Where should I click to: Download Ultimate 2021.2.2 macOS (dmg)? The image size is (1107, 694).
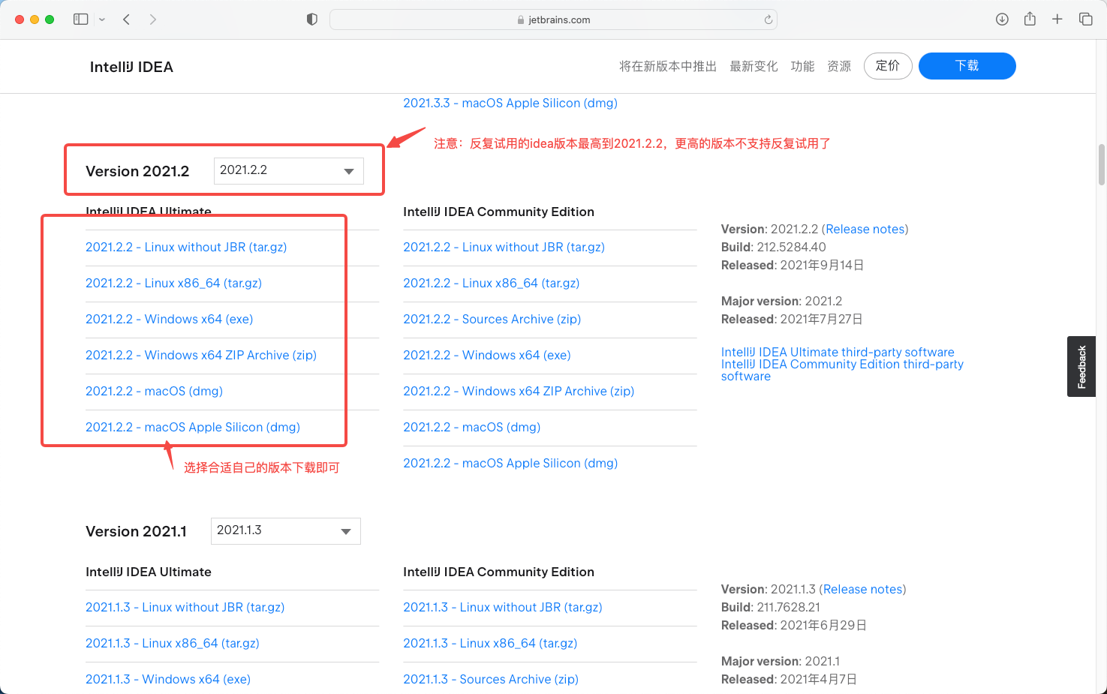tap(154, 391)
